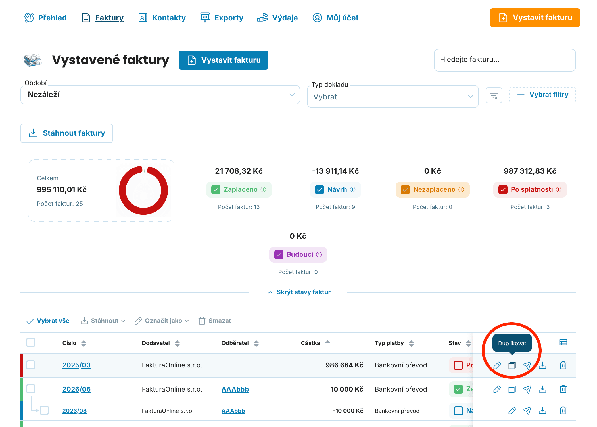Screen dimensions: 597x427
Task: Edit invoice 2026/08 with pencil icon
Action: [512, 411]
